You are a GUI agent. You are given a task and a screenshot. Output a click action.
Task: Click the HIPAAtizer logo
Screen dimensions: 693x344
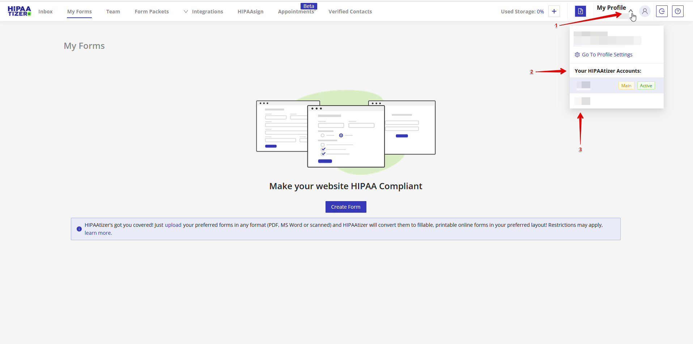[19, 11]
